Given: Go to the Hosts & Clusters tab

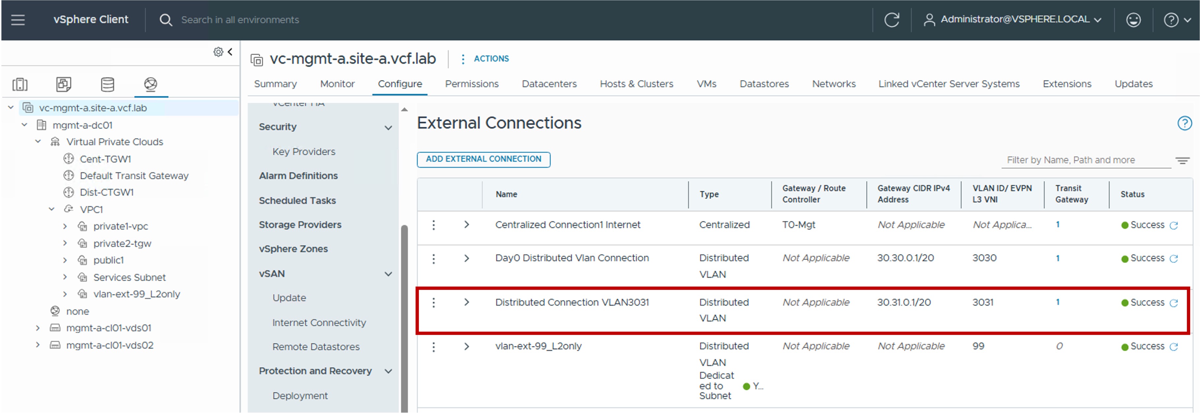Looking at the screenshot, I should 636,84.
